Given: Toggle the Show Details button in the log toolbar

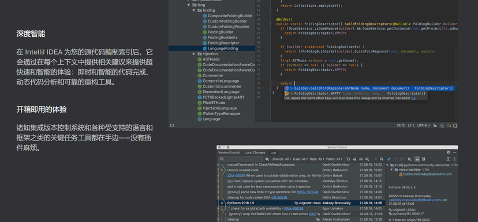Looking at the screenshot, I should (x=417, y=159).
